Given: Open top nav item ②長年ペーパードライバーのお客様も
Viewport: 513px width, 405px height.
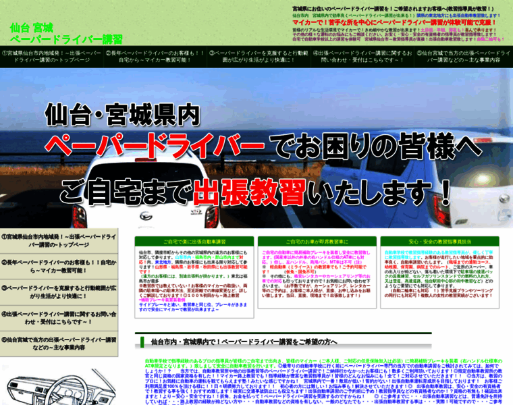Looking at the screenshot, I should pyautogui.click(x=155, y=57).
